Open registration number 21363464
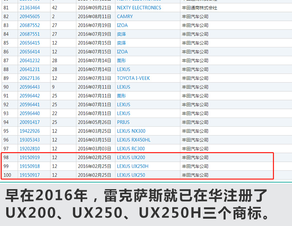Image resolution: width=292 pixels, height=226 pixels. click(30, 8)
